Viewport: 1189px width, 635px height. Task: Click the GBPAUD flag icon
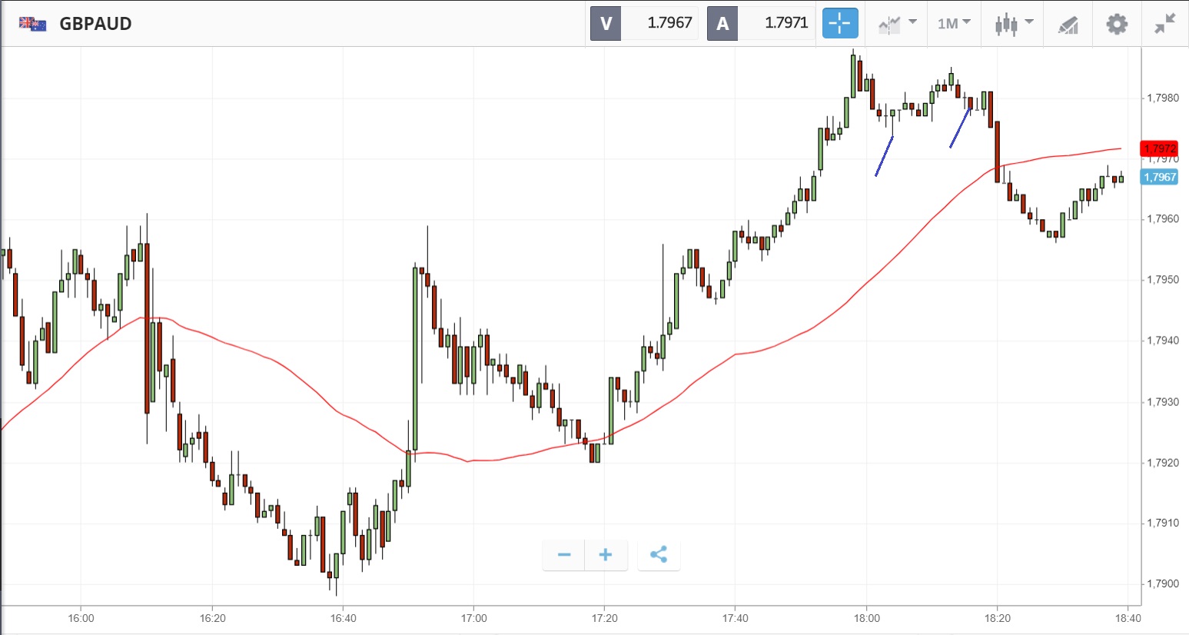32,24
